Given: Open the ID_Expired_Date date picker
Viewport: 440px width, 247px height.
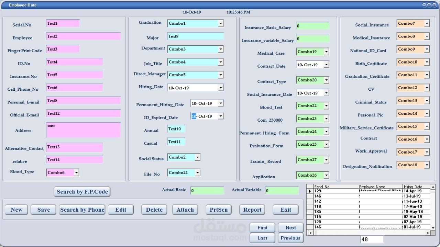Looking at the screenshot, I should (x=221, y=116).
